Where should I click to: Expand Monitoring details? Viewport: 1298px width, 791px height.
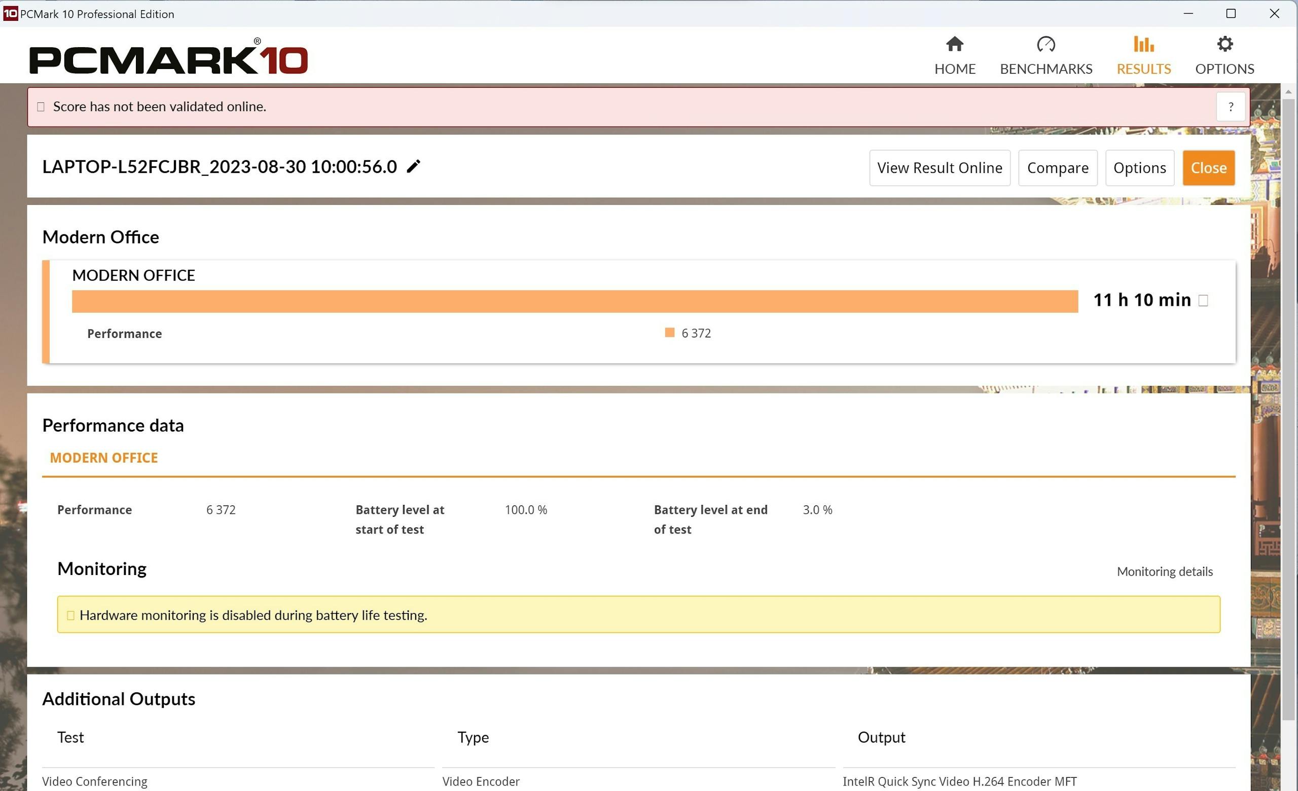[1164, 571]
